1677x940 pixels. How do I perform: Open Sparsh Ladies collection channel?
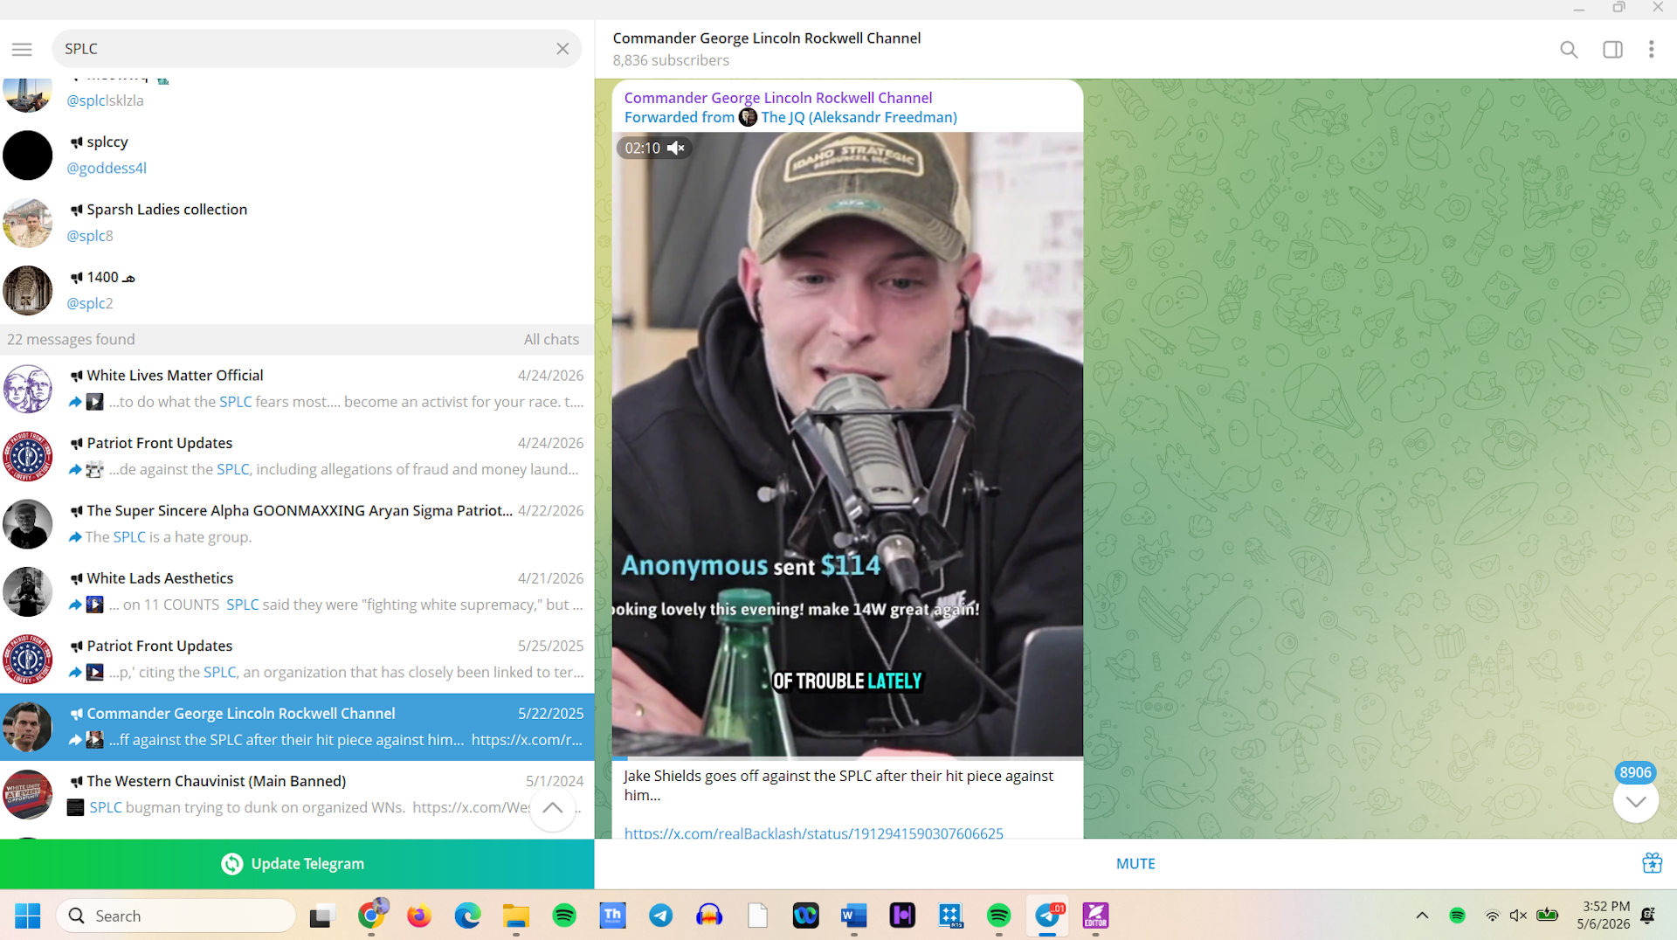pyautogui.click(x=297, y=223)
